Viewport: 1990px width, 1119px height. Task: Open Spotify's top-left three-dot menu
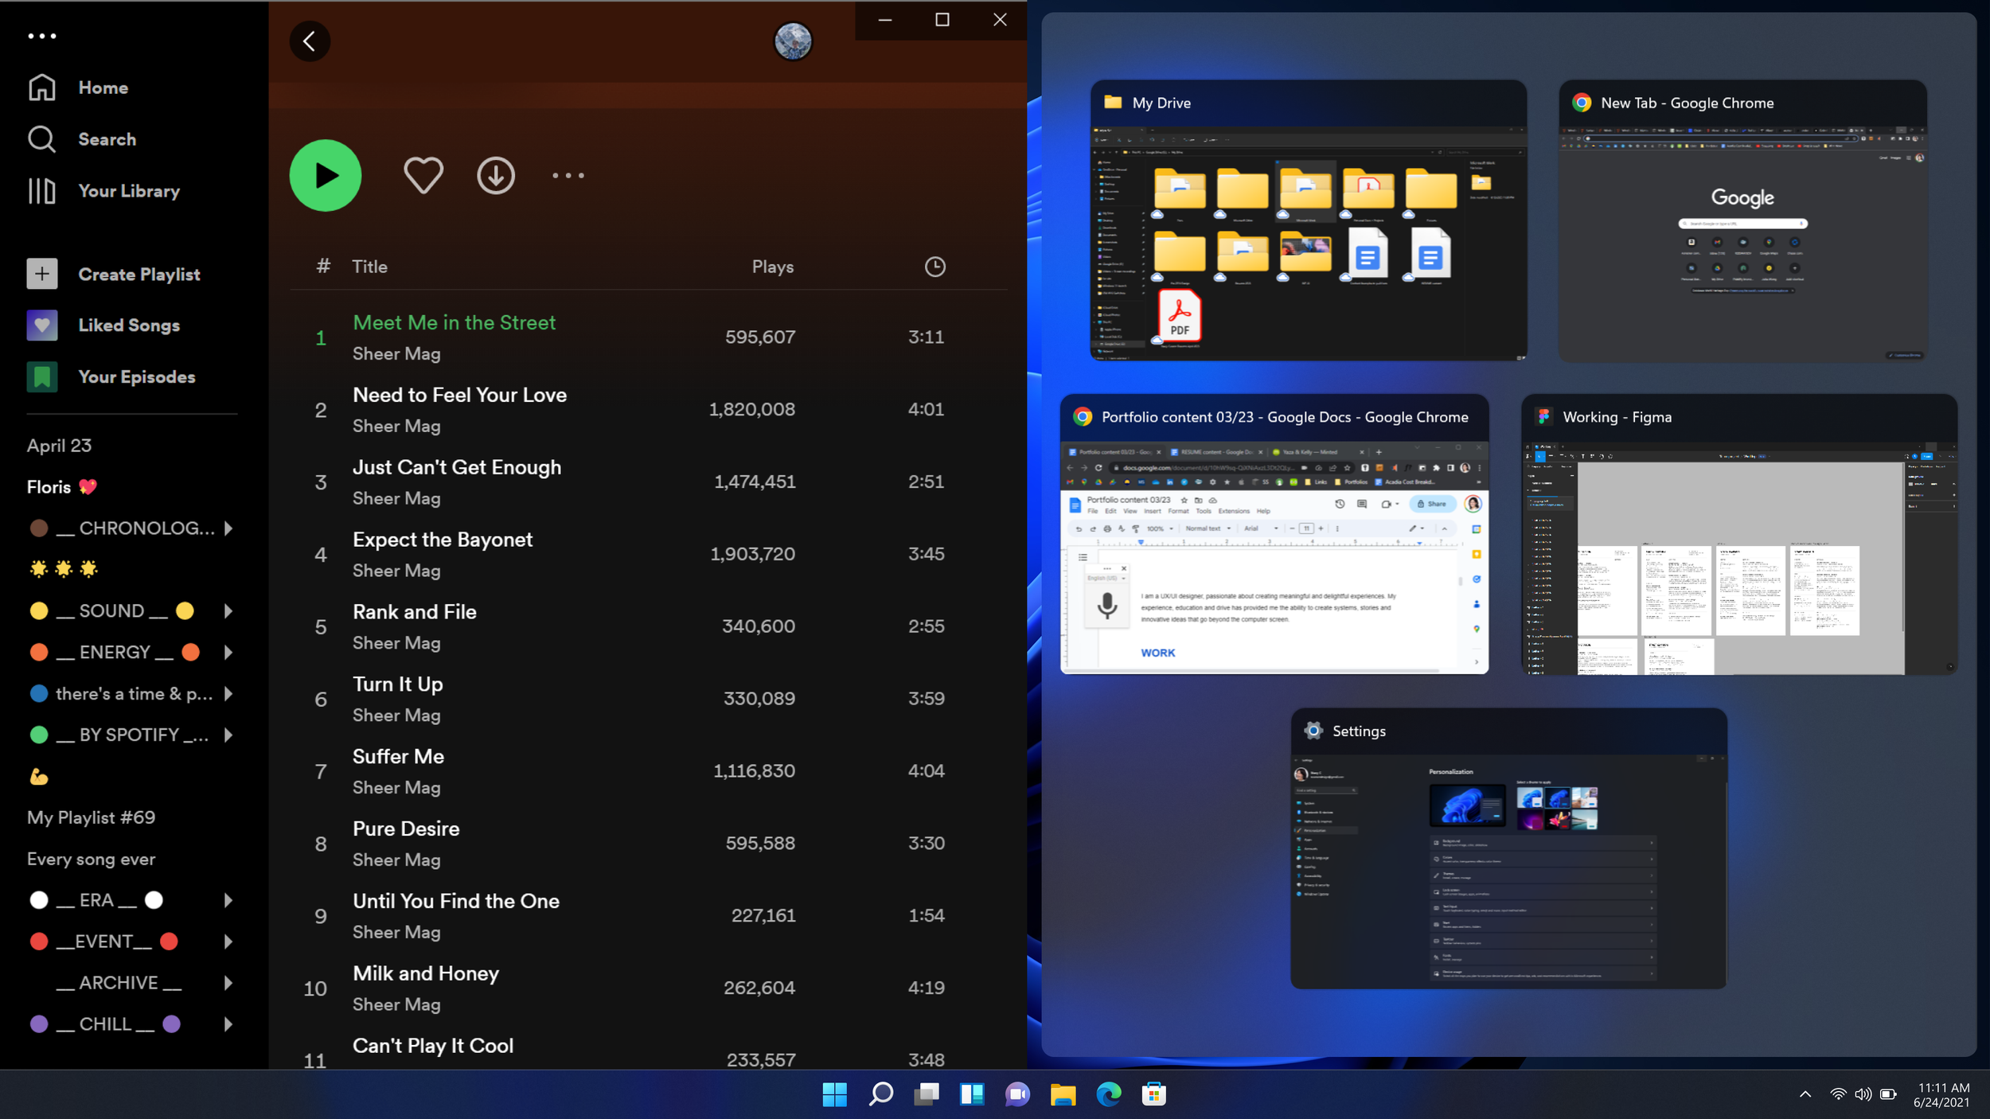(x=42, y=36)
